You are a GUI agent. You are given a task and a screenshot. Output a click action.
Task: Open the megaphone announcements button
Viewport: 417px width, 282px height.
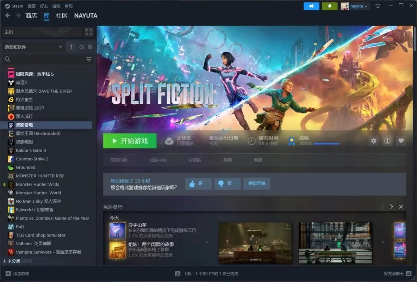point(311,6)
